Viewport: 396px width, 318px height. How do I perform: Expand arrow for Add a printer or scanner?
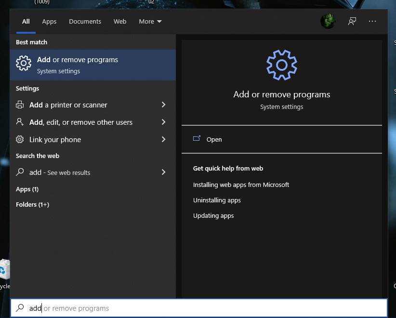(x=163, y=105)
